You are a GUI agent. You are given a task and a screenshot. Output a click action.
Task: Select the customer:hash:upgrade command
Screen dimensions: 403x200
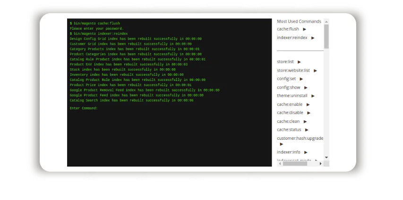pos(300,138)
